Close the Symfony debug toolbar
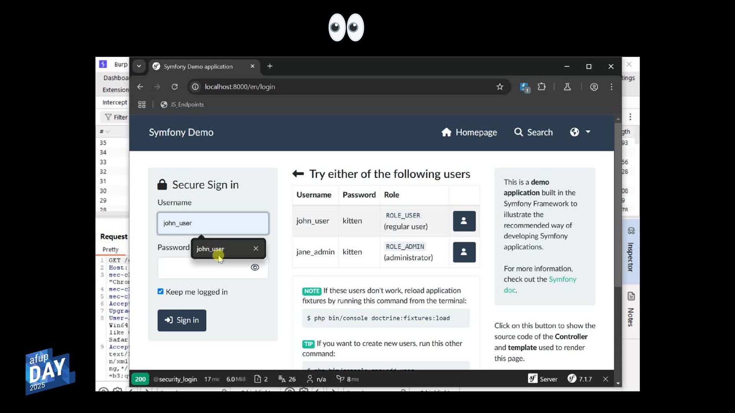The height and width of the screenshot is (413, 735). [605, 379]
